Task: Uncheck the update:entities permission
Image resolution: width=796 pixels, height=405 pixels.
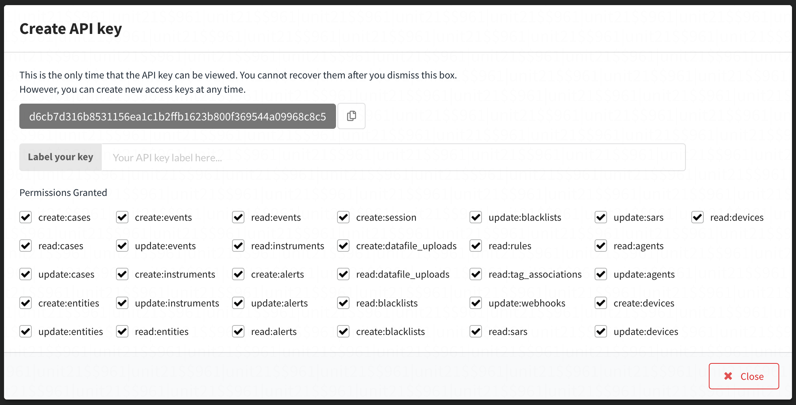Action: (26, 331)
